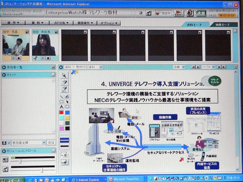Open the 資料 menu
Viewport: 243px width, 182px height.
(x=37, y=23)
